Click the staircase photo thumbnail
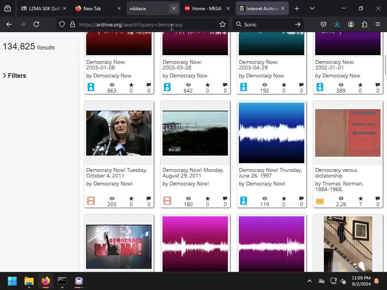The image size is (387, 290). (x=348, y=244)
